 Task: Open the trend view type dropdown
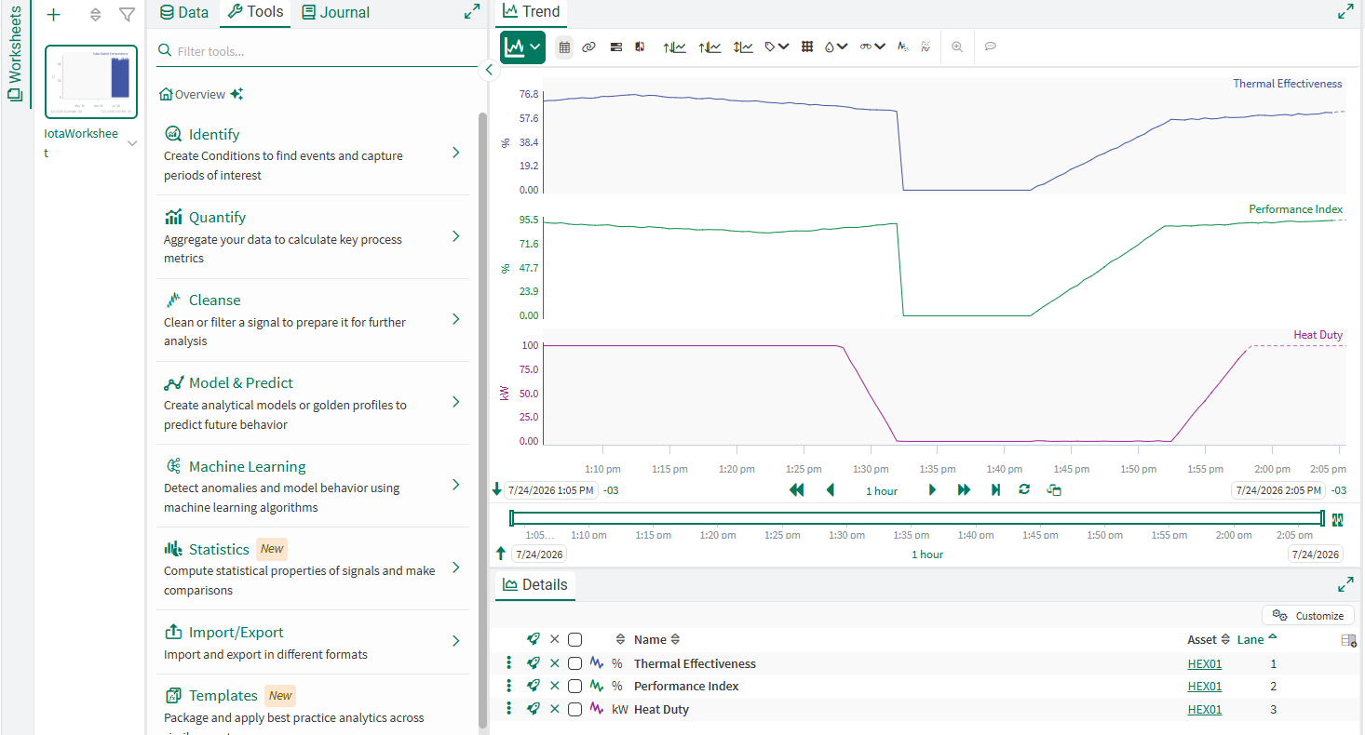click(x=522, y=47)
